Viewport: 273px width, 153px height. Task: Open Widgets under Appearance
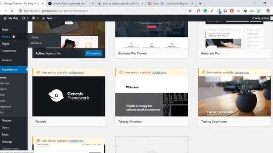[3, 89]
